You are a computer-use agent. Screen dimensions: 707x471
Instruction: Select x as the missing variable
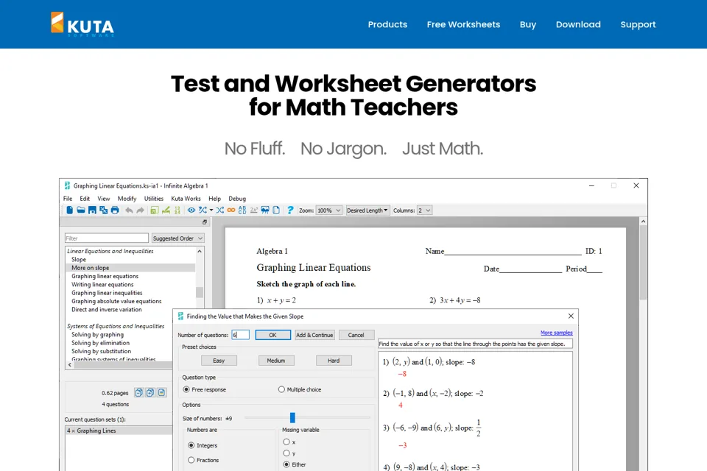tap(286, 442)
